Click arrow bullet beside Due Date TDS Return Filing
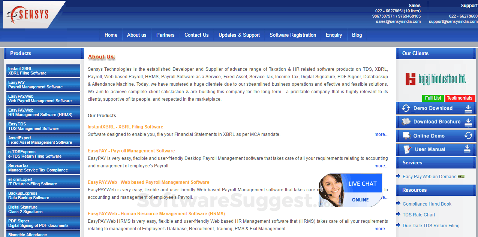This screenshot has width=478, height=237. pyautogui.click(x=398, y=225)
